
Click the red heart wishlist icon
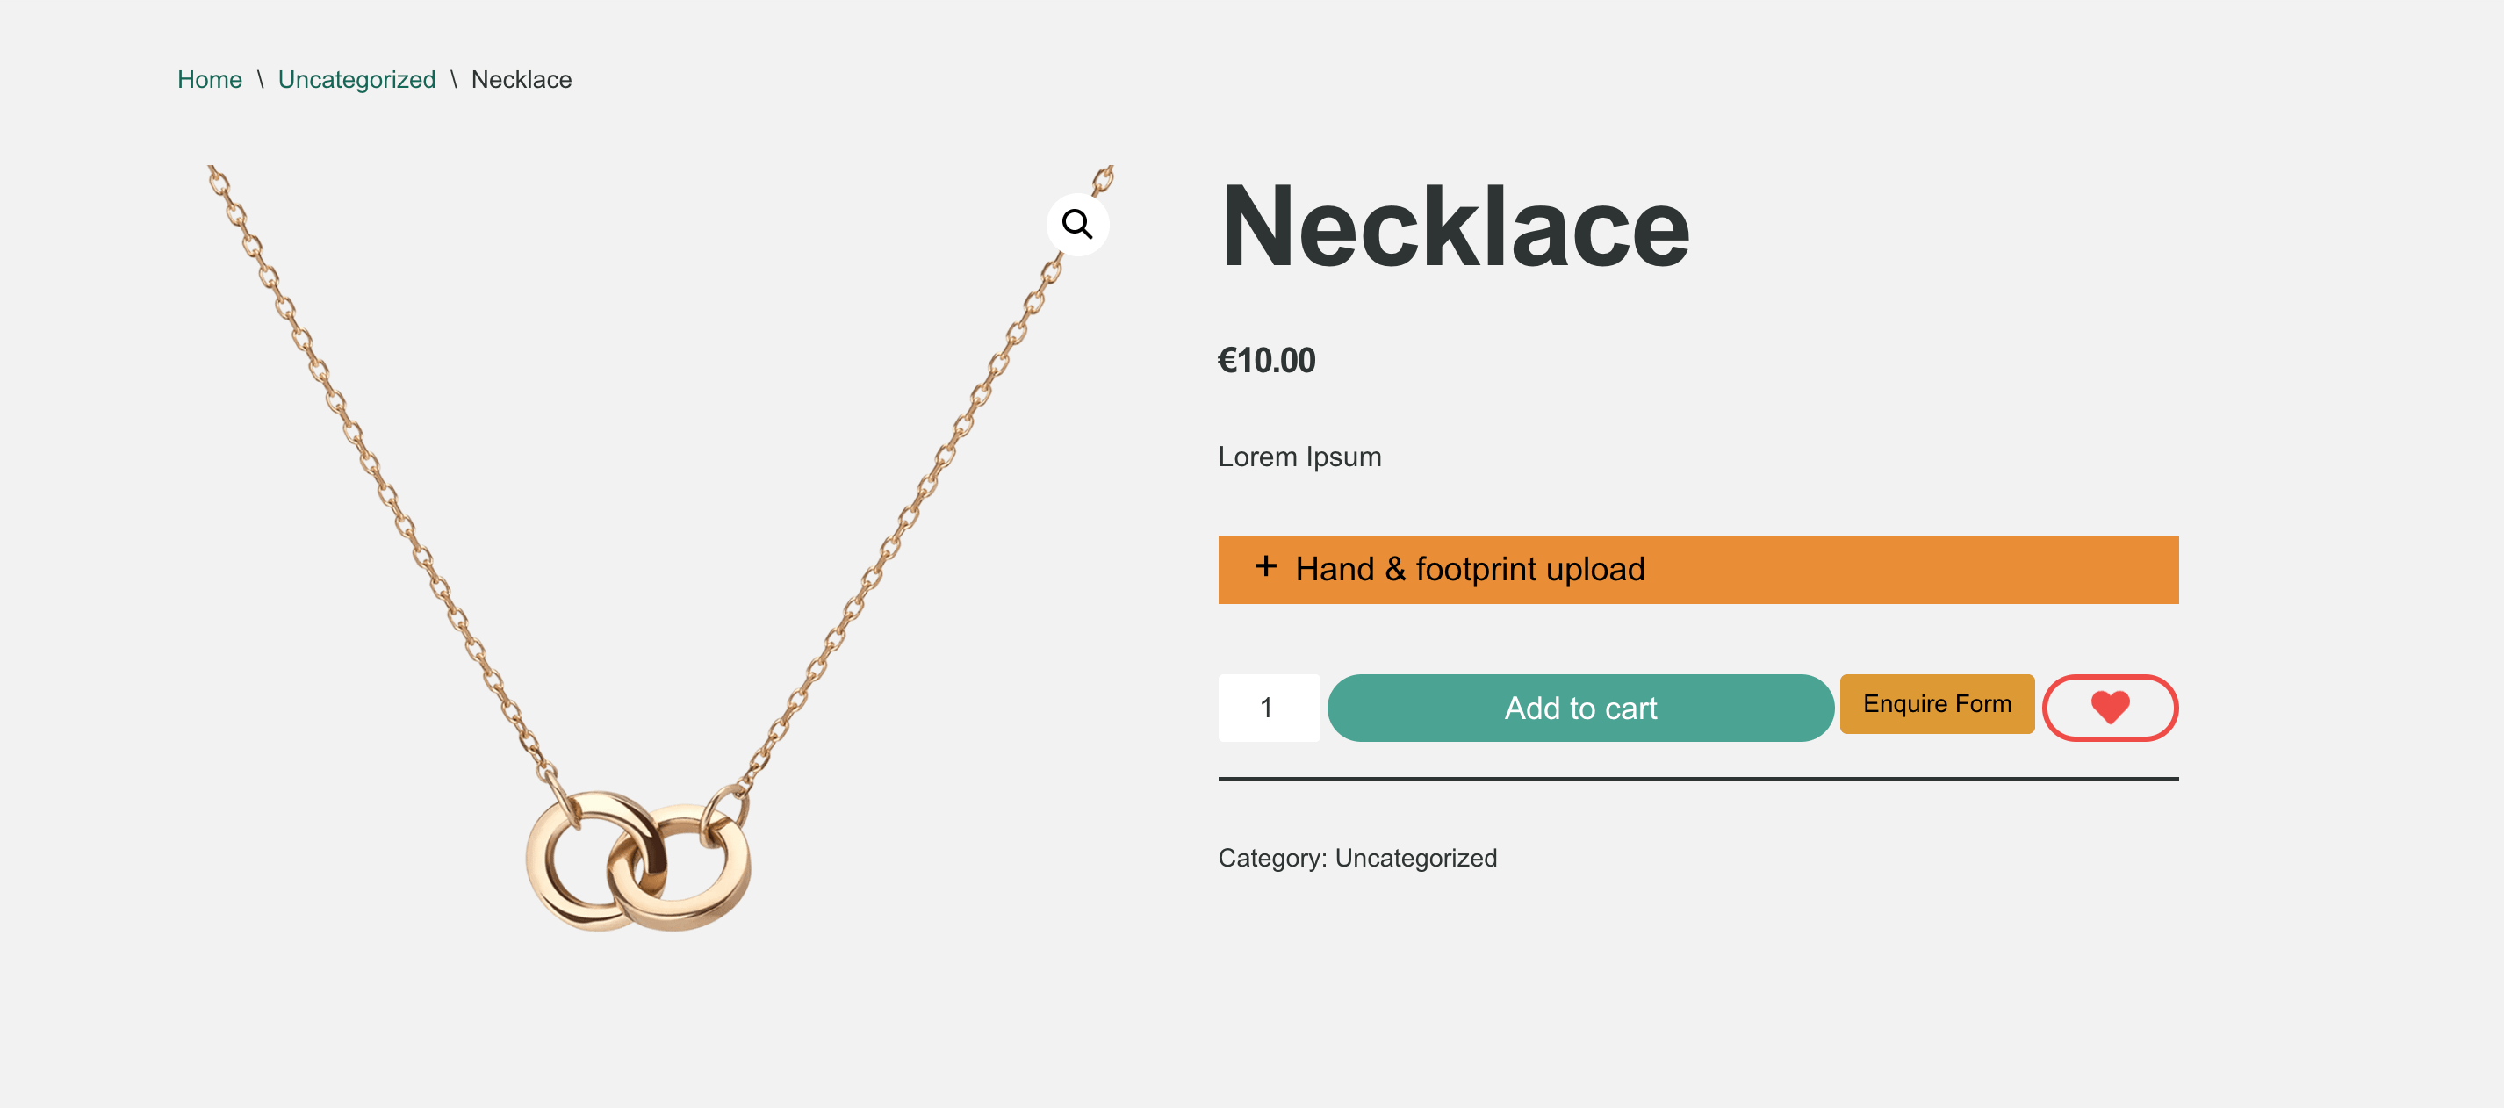2109,708
